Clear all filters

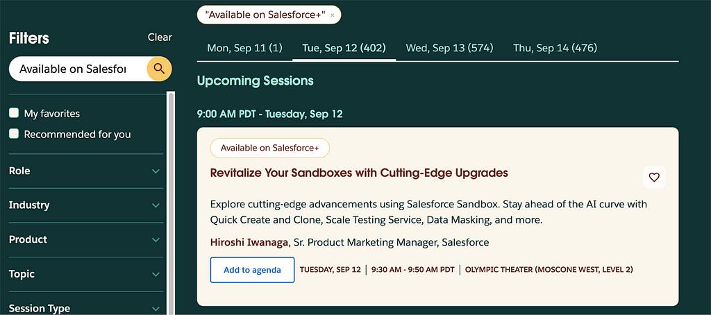(x=160, y=37)
